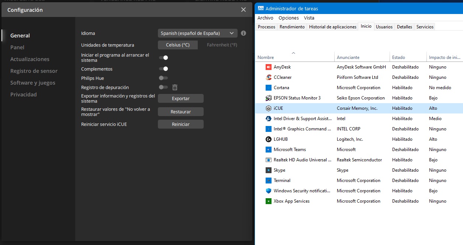Click the Restaurar button

tap(181, 112)
